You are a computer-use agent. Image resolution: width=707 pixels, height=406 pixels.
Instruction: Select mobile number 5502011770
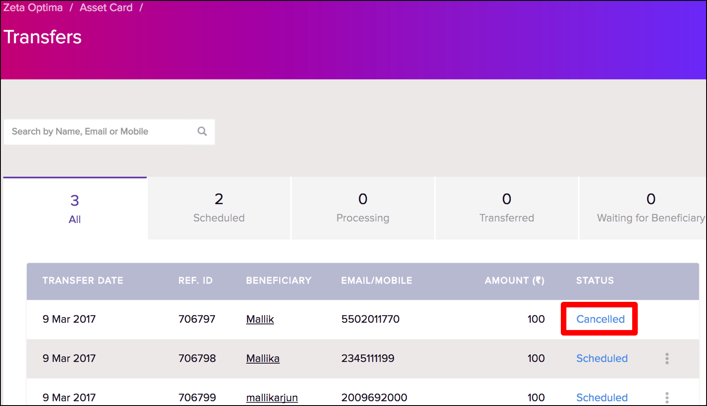coord(370,319)
